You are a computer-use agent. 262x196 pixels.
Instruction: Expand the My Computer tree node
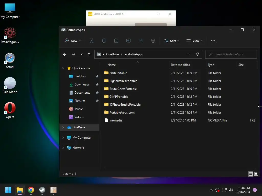(x=63, y=138)
